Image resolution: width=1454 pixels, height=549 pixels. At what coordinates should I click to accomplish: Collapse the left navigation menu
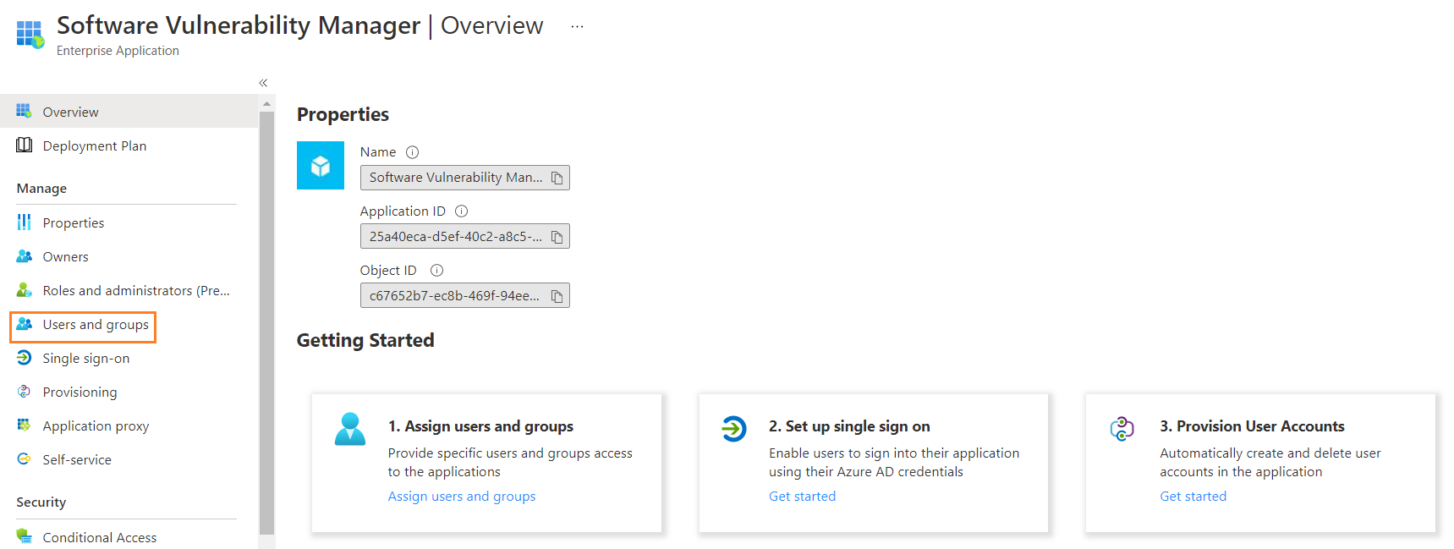point(263,83)
